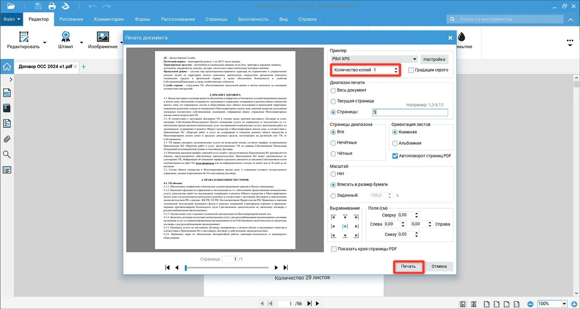Select bottom-right alignment icon
This screenshot has width=580, height=309.
(357, 236)
